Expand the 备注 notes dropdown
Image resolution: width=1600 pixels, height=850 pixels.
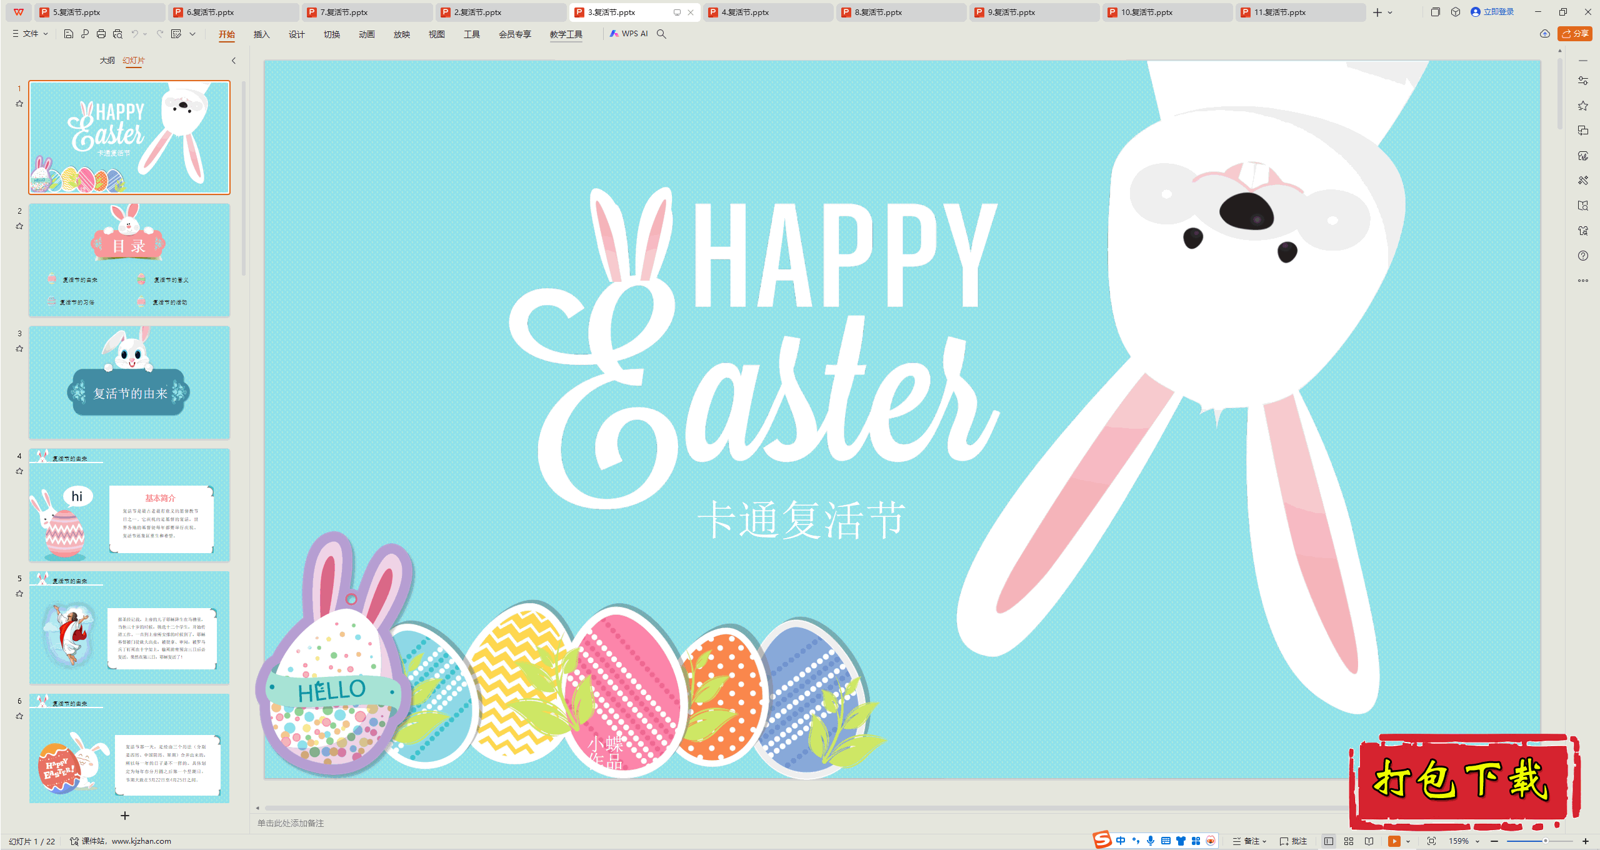1249,841
